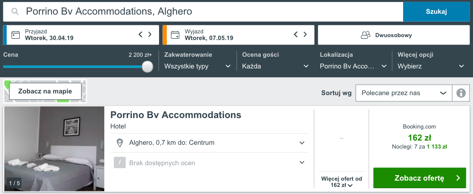Screen dimensions: 473x194
Task: Click the green Zobacz ofertę button
Action: (419, 178)
